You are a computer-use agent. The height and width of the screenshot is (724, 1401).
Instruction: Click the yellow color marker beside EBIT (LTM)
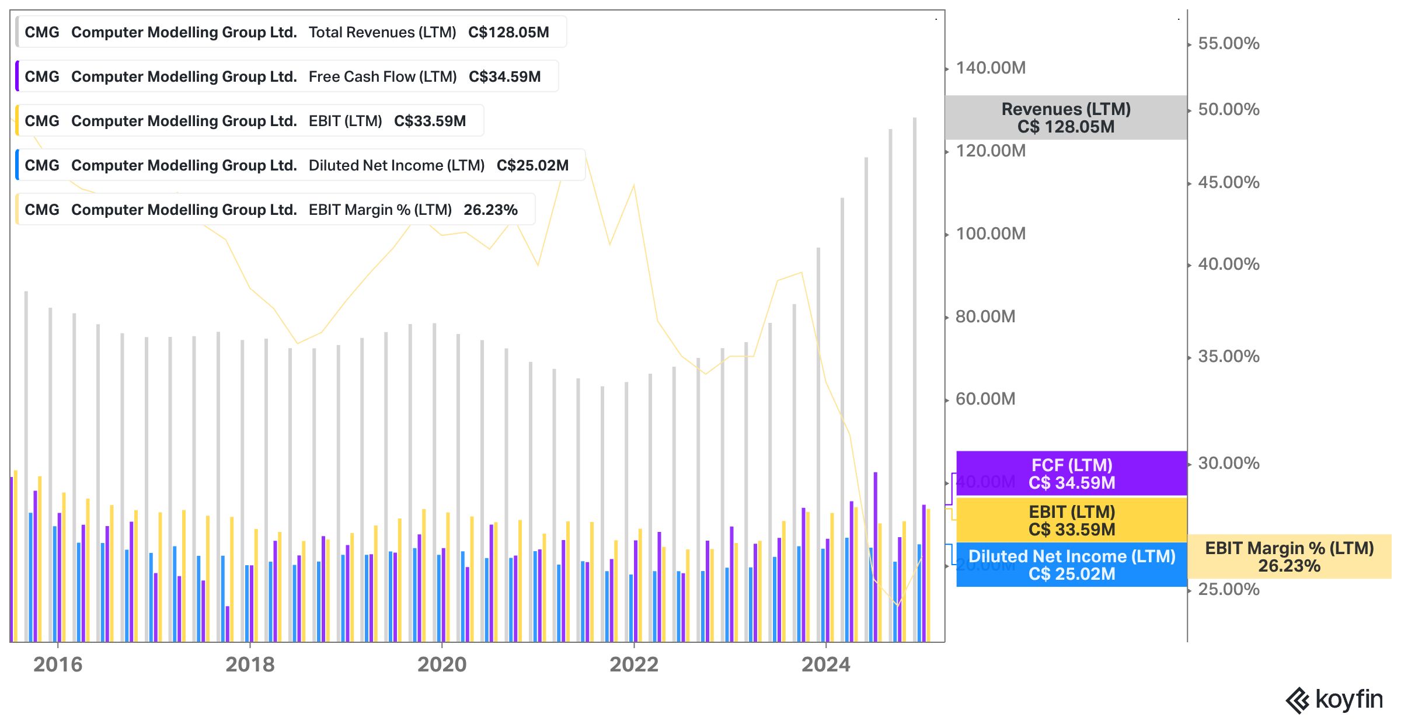(x=17, y=121)
